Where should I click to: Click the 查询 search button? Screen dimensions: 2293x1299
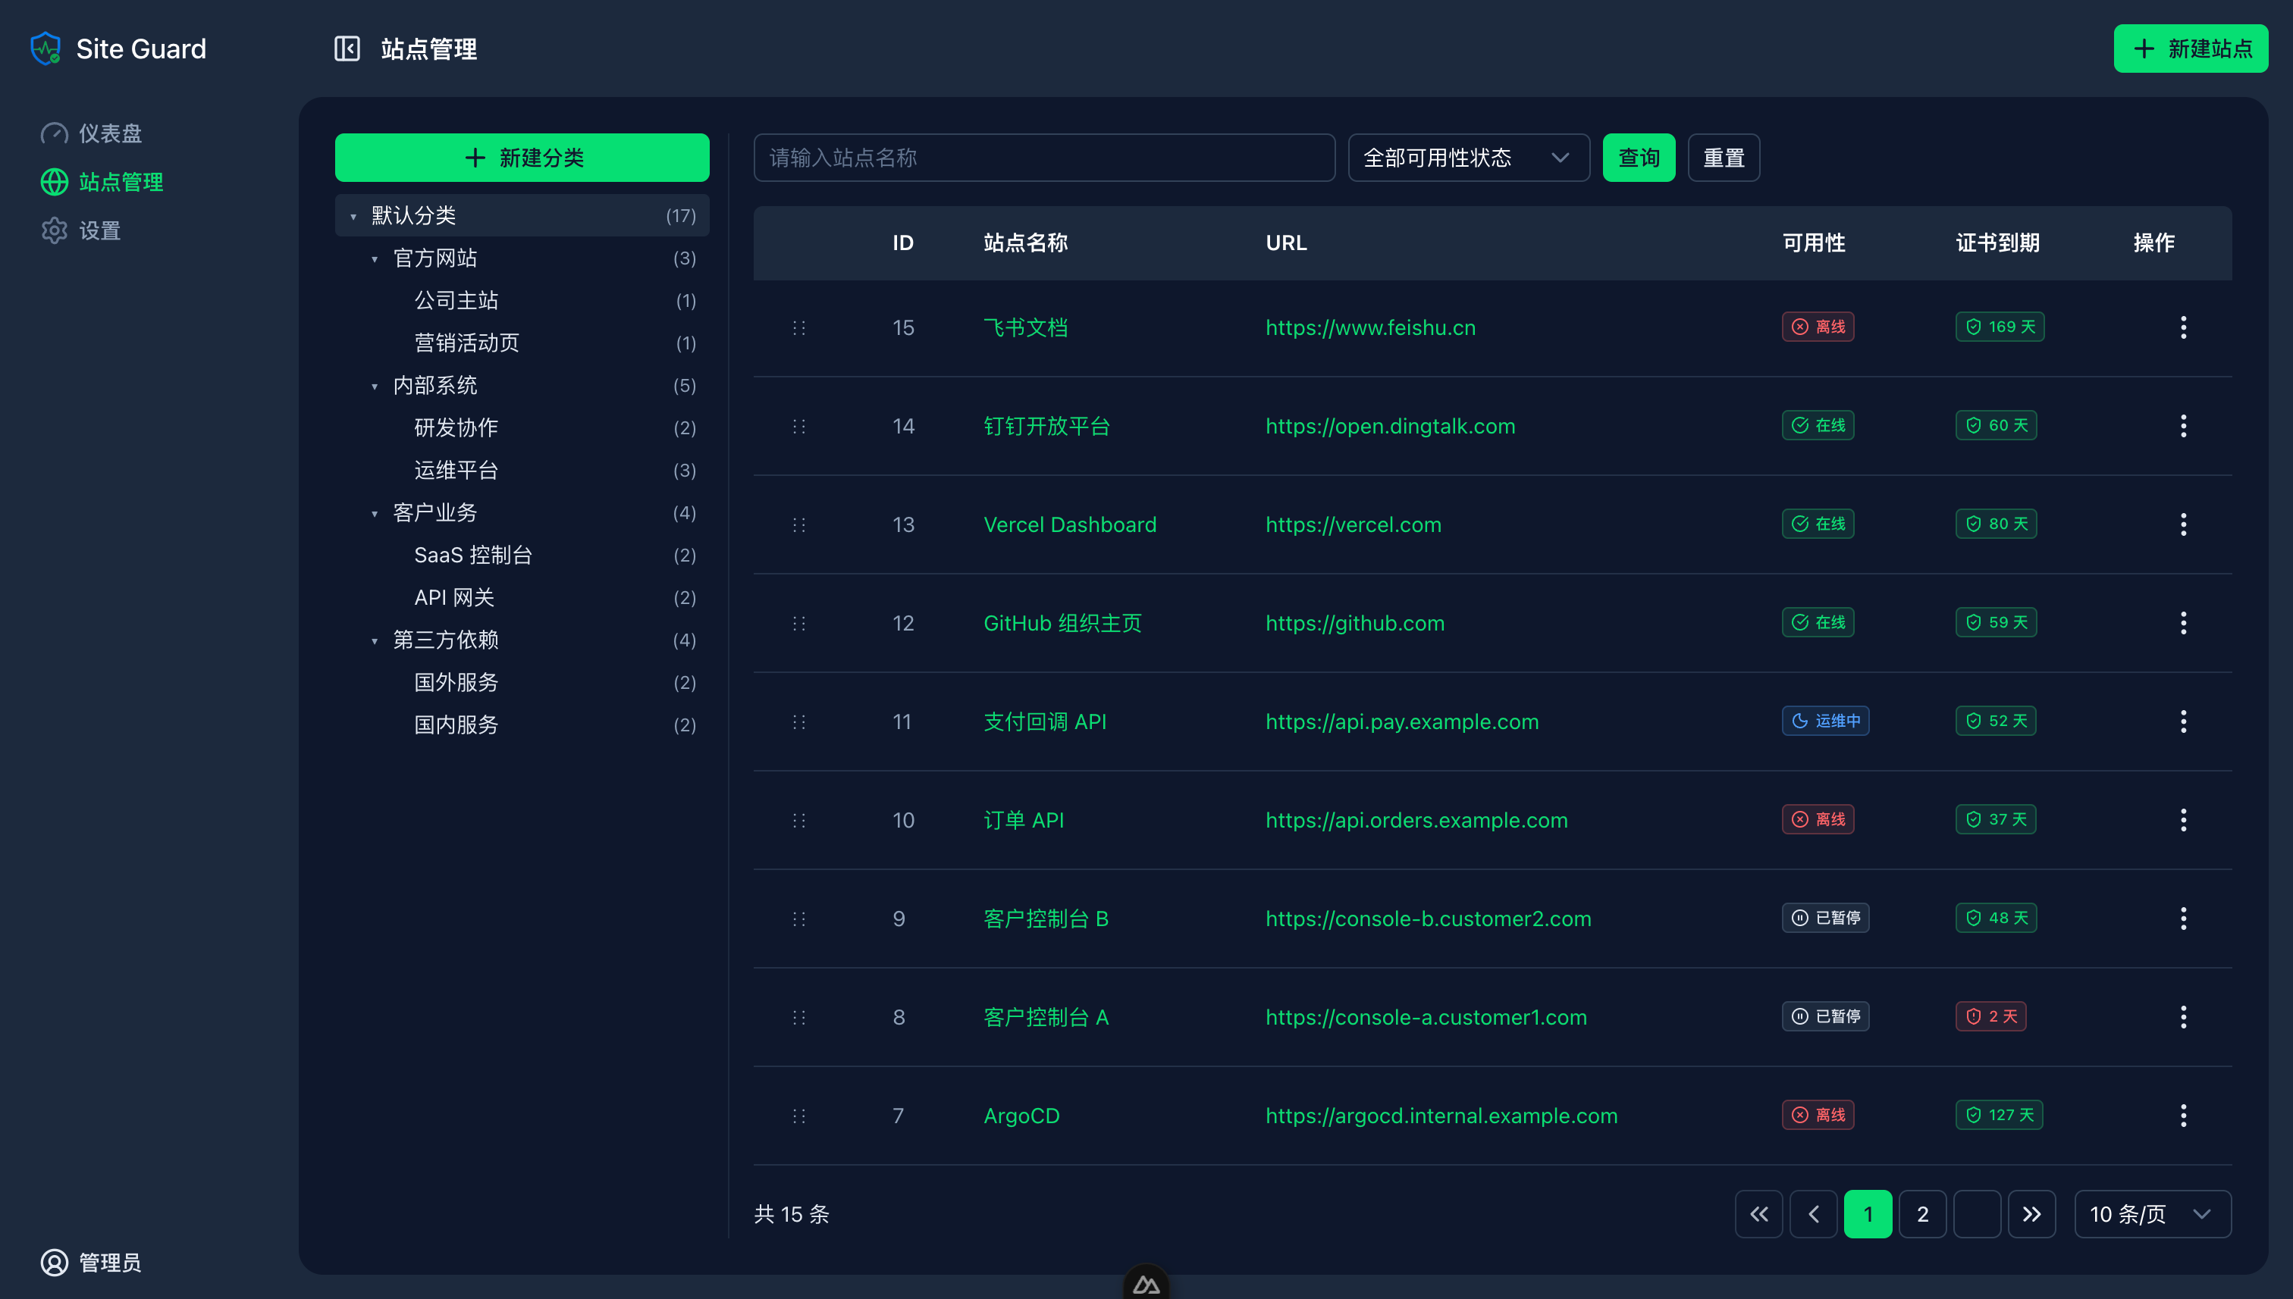(1639, 158)
